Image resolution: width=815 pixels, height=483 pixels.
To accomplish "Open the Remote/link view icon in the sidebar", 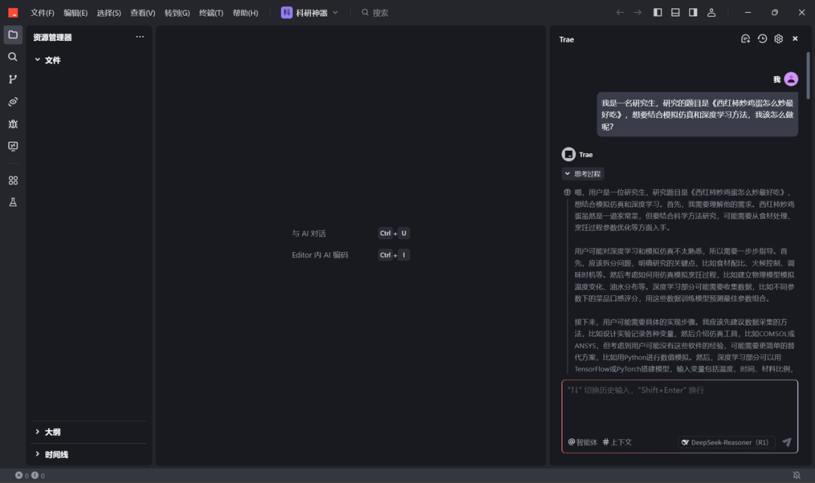I will pyautogui.click(x=13, y=101).
